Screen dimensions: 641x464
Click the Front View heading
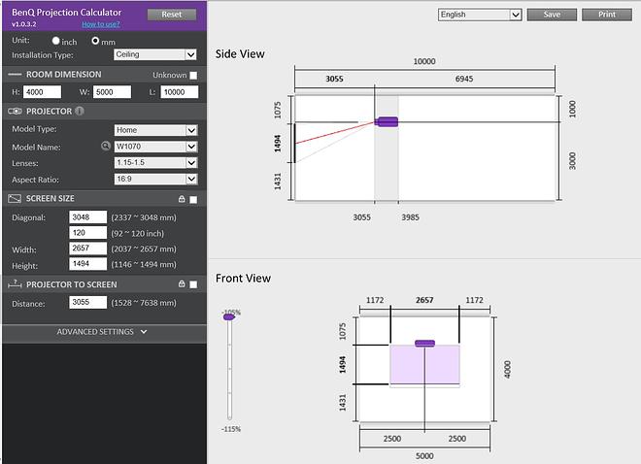243,279
